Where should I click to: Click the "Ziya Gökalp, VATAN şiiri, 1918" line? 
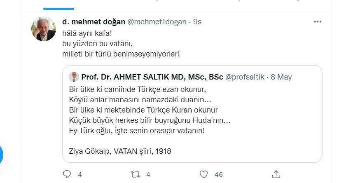tap(120, 151)
